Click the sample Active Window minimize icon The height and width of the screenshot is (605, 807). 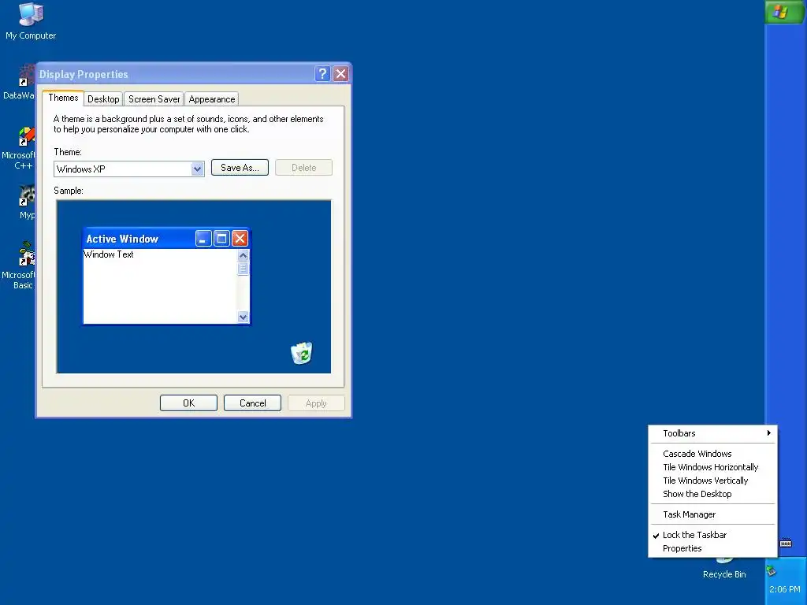coord(203,239)
